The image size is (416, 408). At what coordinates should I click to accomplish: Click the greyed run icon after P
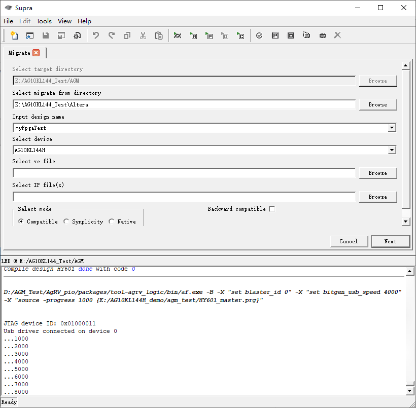pos(225,35)
